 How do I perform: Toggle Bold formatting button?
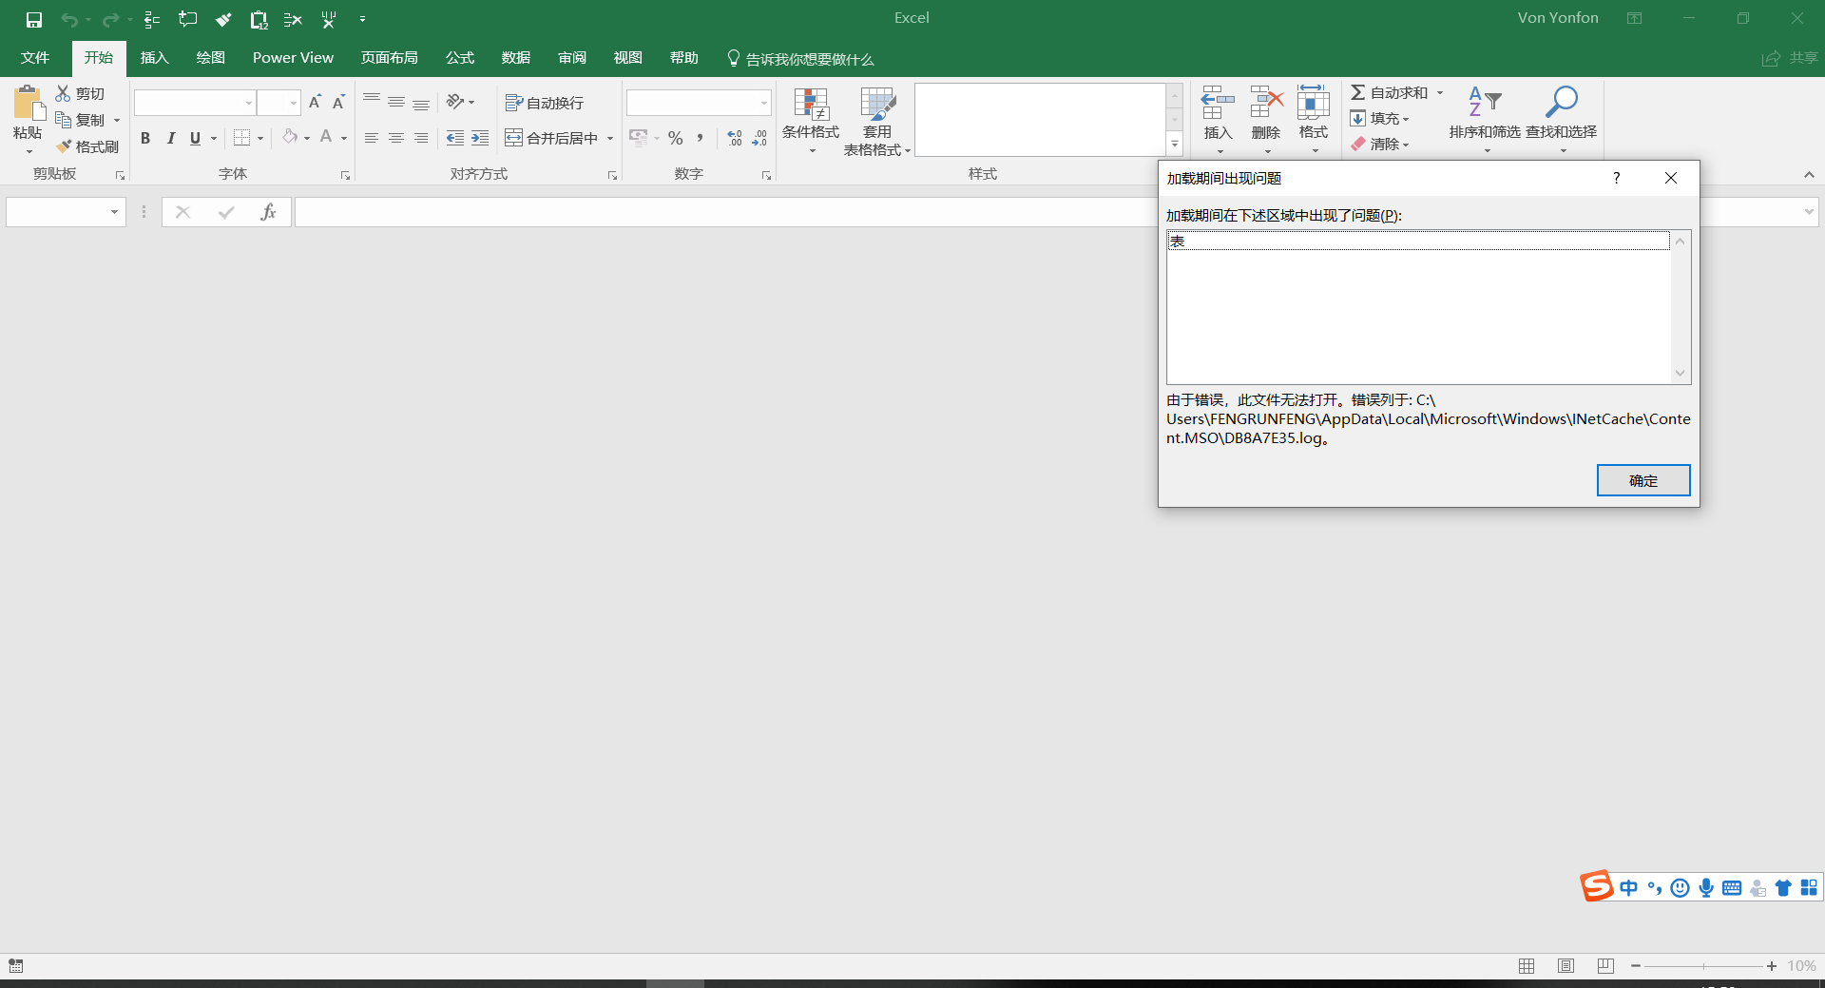145,139
